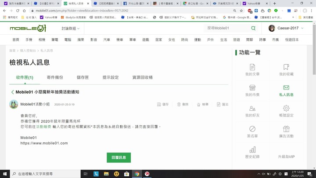Switch to 儲存匣 tab
316x178 pixels.
pyautogui.click(x=83, y=77)
